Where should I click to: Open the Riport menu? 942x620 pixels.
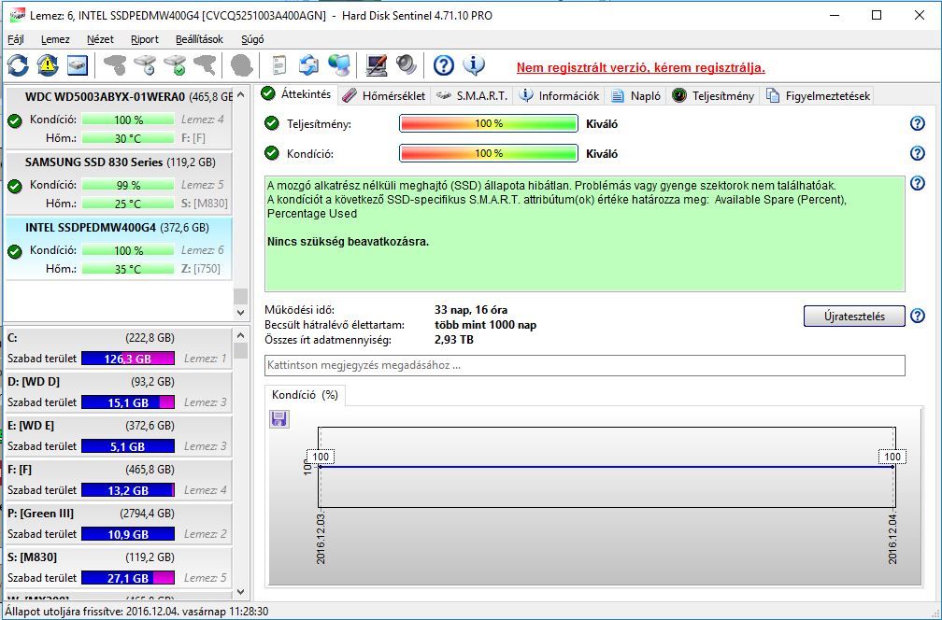pos(145,39)
